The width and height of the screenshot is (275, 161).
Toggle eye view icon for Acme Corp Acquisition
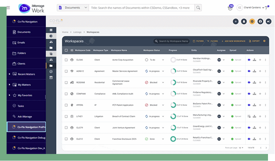pyautogui.click(x=249, y=60)
